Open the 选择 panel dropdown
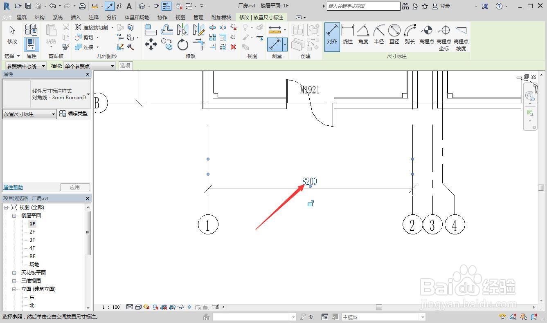 [x=12, y=56]
